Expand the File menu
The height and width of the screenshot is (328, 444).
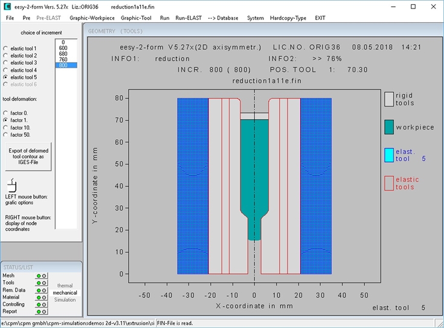[x=10, y=18]
